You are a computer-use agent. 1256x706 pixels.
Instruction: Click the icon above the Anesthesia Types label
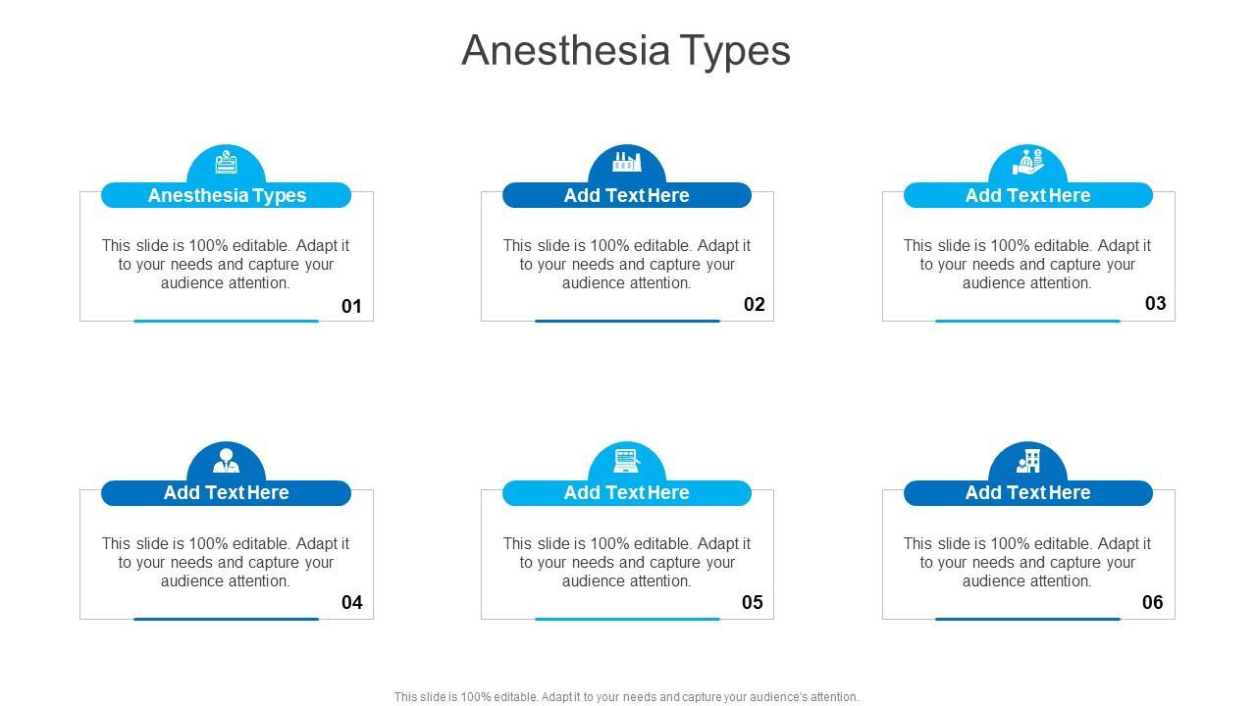point(226,162)
